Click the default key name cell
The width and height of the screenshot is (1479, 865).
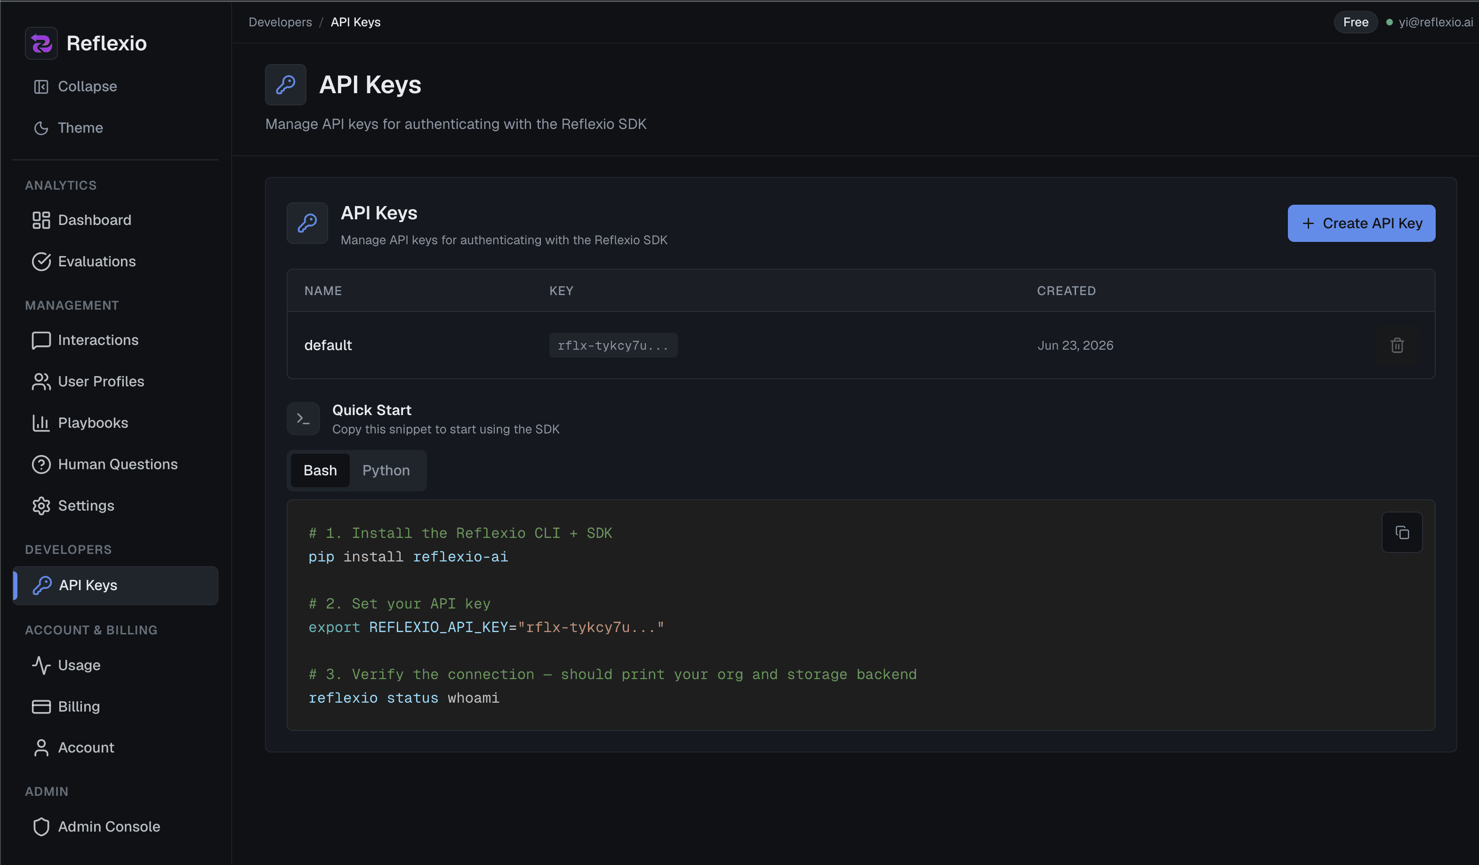[328, 345]
